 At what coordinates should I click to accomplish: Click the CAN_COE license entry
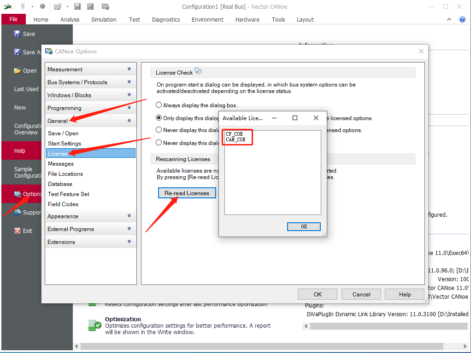tap(235, 139)
